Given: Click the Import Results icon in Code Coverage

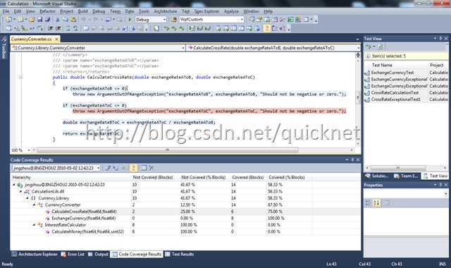Looking at the screenshot, I should click(x=116, y=168).
